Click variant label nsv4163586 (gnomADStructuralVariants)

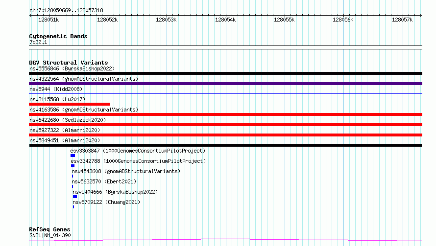[84, 110]
